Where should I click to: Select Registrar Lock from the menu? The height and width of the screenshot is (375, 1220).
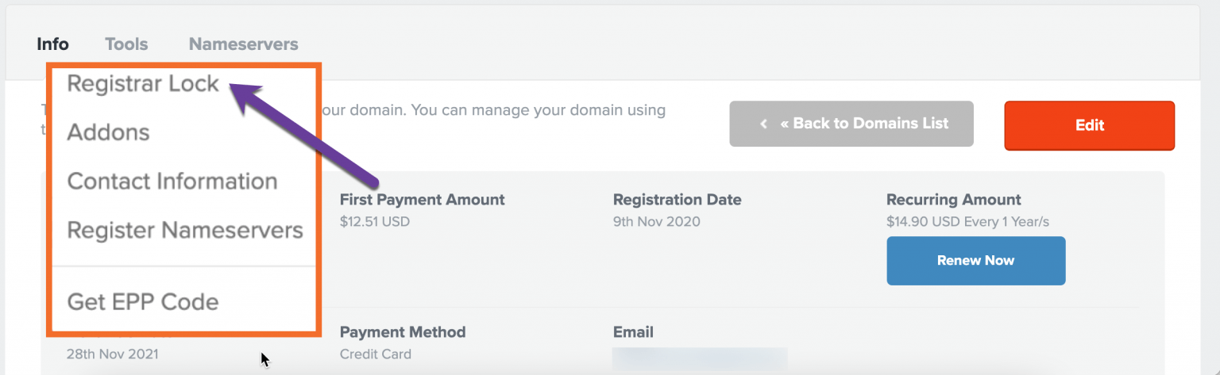[x=143, y=84]
